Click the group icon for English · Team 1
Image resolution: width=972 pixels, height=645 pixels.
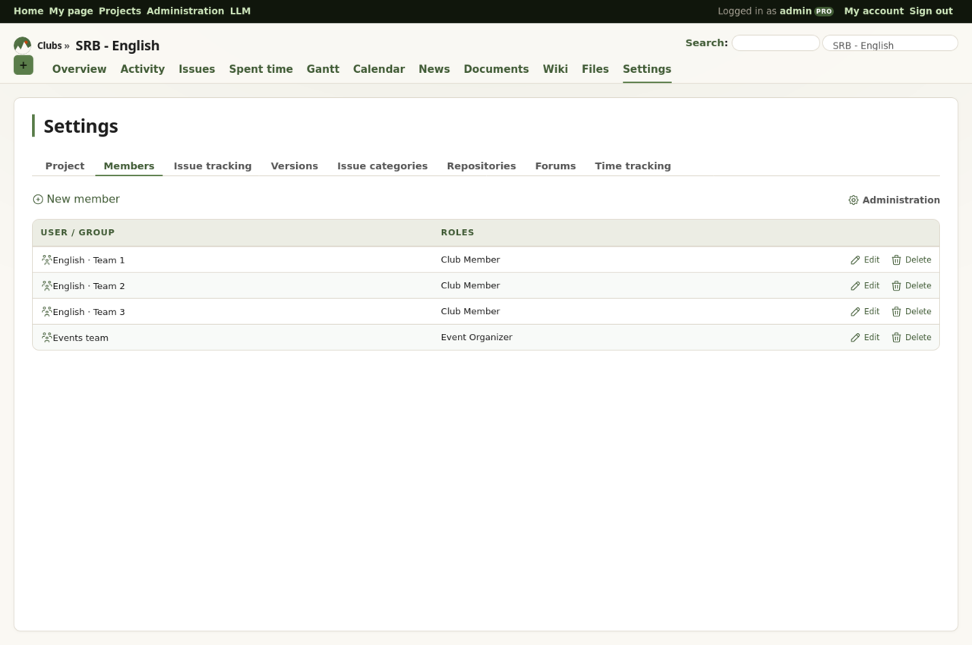46,260
